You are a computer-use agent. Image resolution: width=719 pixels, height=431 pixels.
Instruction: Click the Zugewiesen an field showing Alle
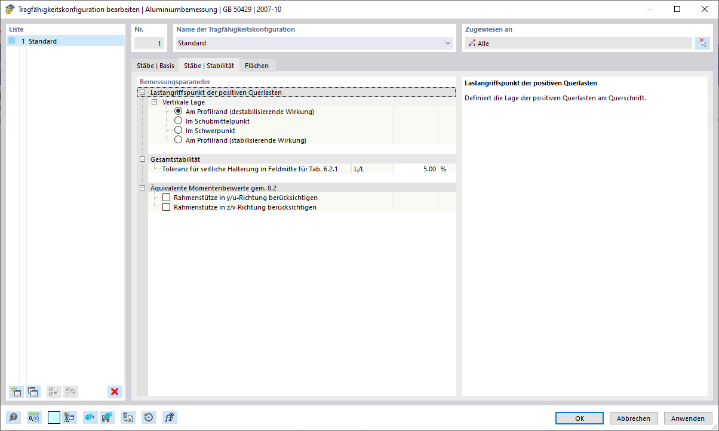[x=578, y=43]
